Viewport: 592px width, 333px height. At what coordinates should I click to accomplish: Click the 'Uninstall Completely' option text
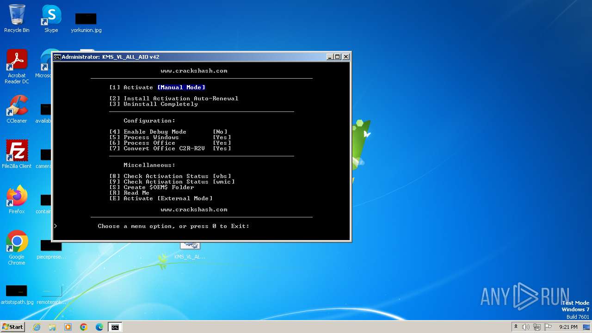click(160, 104)
